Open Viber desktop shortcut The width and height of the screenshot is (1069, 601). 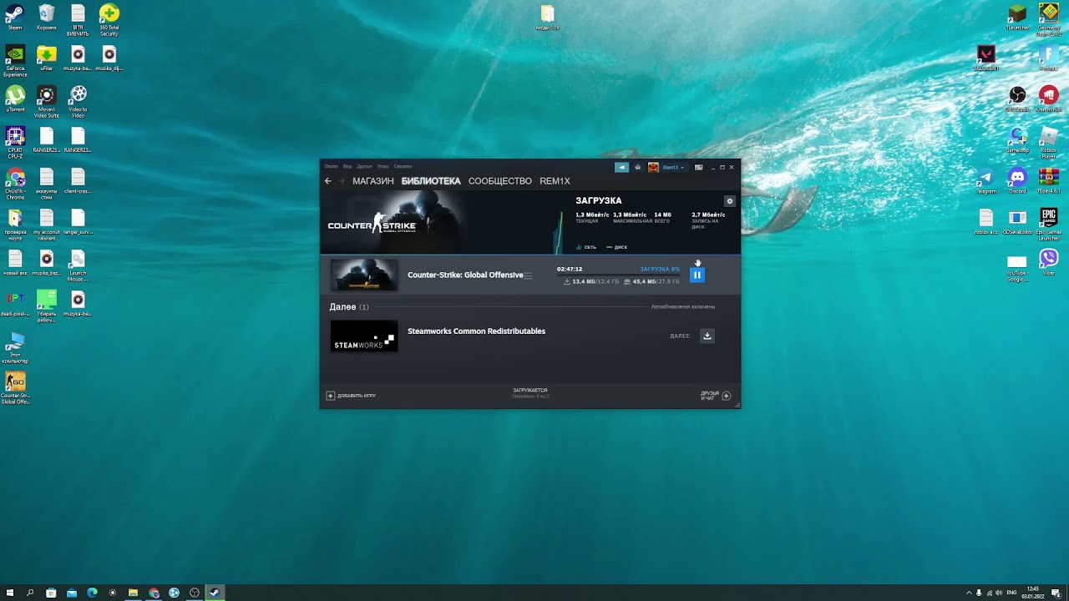click(x=1049, y=262)
